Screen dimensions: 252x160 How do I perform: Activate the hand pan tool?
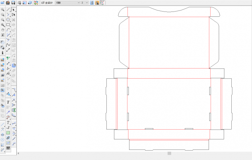2,30
